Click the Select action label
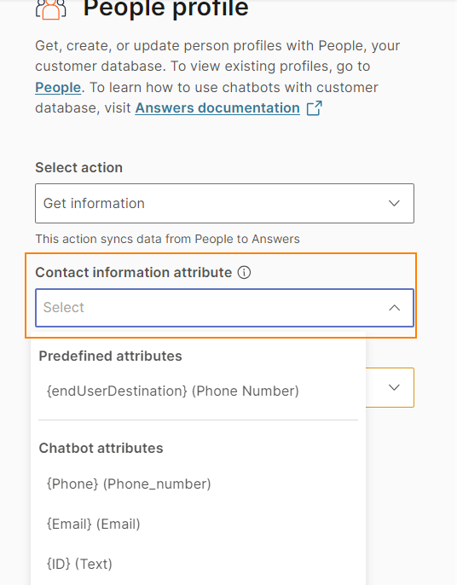This screenshot has width=457, height=585. [78, 167]
